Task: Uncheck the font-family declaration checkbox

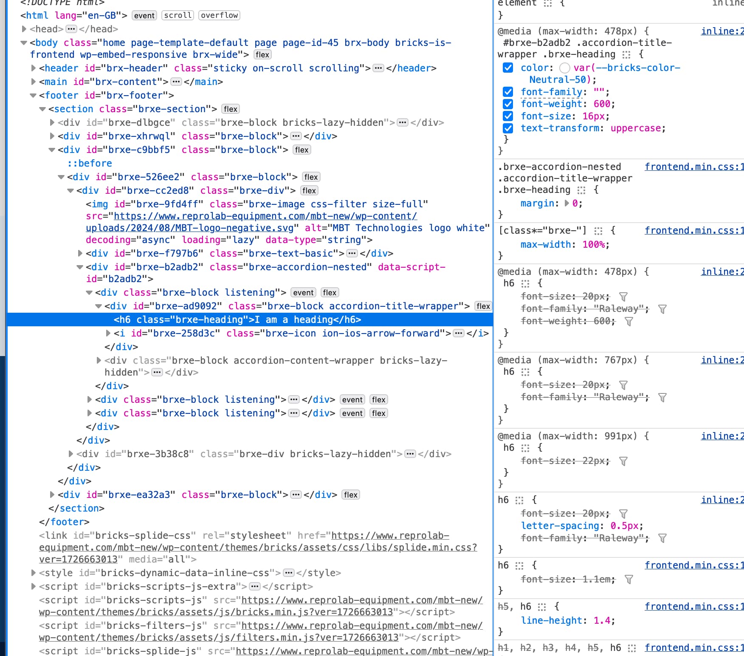Action: [508, 92]
